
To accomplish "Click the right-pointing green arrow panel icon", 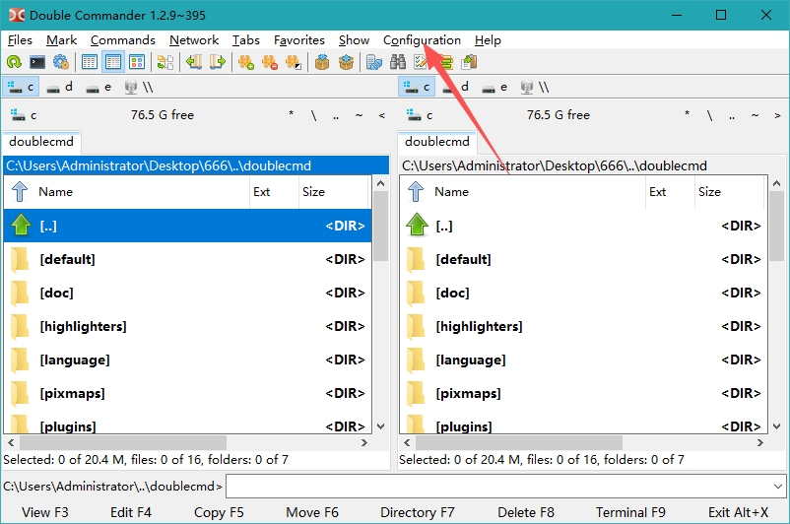I will [x=218, y=62].
